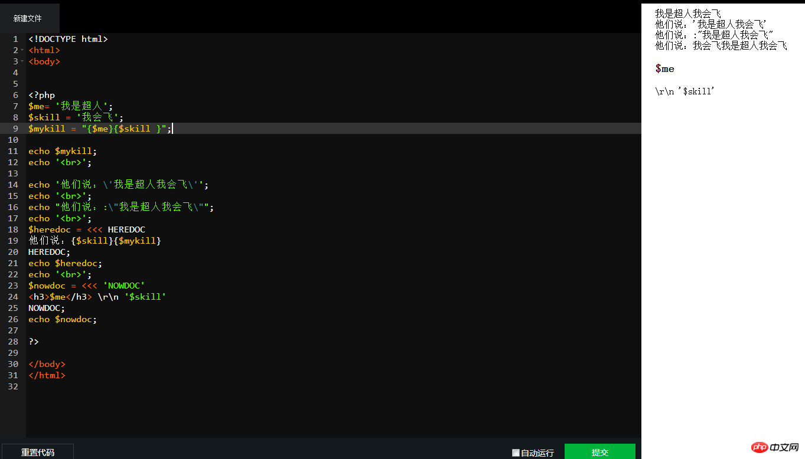The image size is (805, 459).
Task: Click the single-quoted 他们说 echo on line 14
Action: click(118, 185)
